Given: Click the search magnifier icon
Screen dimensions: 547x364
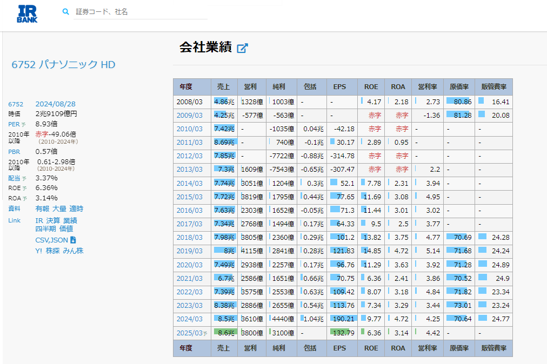Looking at the screenshot, I should 65,11.
